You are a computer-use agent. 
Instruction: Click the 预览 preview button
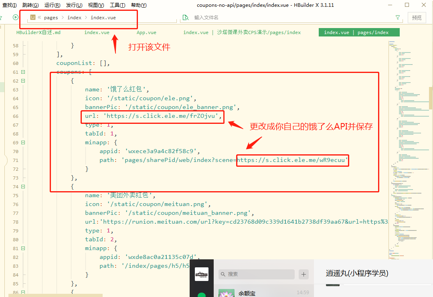(417, 18)
